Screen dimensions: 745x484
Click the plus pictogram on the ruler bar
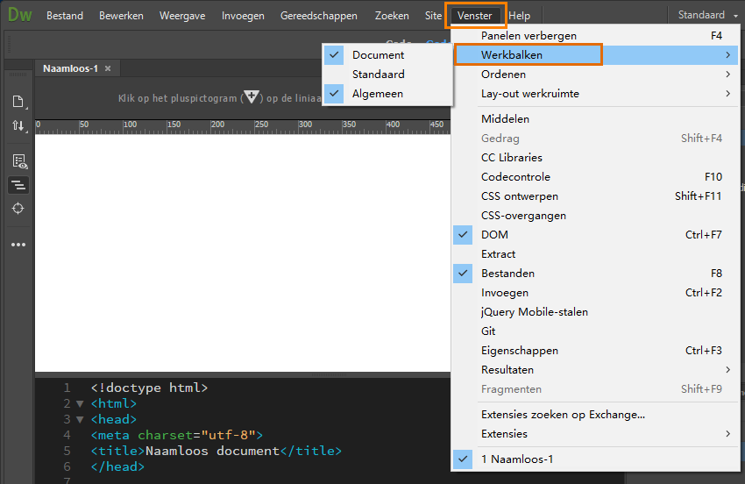[252, 97]
